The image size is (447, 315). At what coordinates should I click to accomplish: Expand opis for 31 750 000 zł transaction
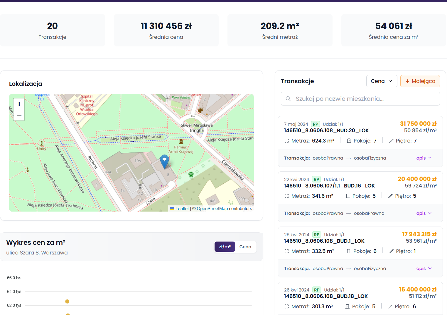(424, 158)
